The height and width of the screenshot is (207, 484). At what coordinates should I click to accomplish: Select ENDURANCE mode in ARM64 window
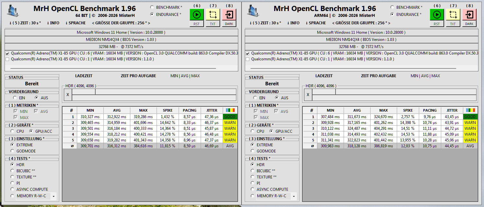pyautogui.click(x=392, y=14)
